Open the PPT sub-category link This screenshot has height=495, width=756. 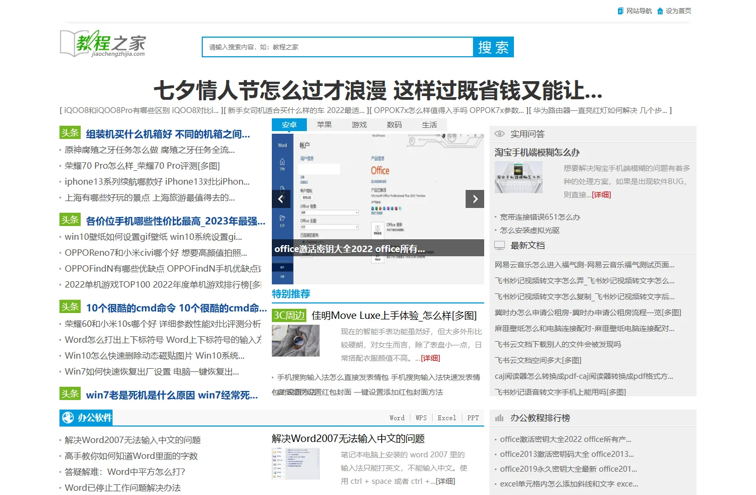[x=473, y=418]
